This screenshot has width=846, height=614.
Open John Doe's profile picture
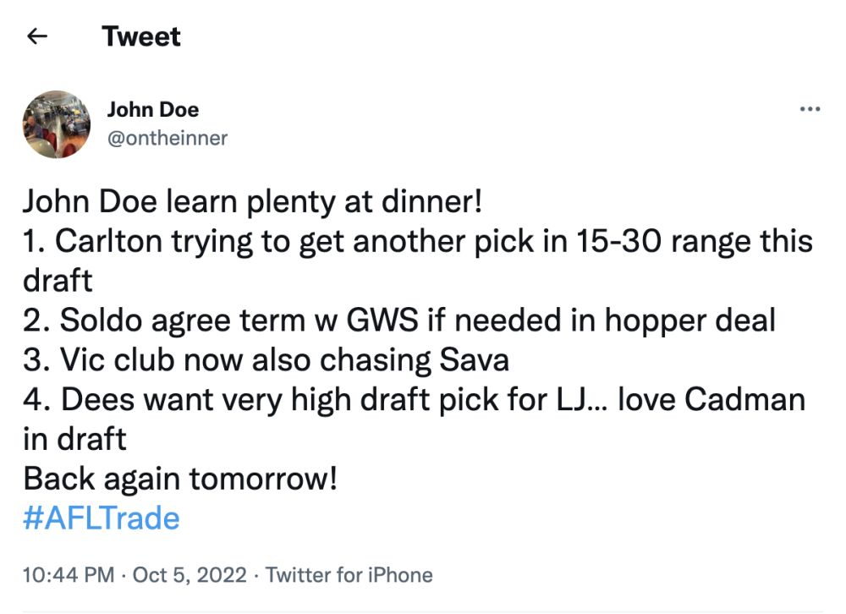coord(57,124)
